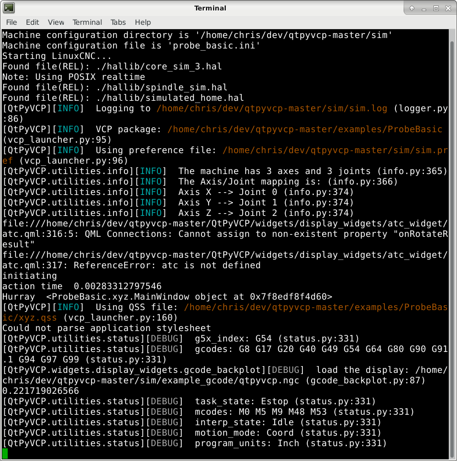The width and height of the screenshot is (457, 461).
Task: Click 'program_units: Inch' debug line
Action: click(194, 443)
